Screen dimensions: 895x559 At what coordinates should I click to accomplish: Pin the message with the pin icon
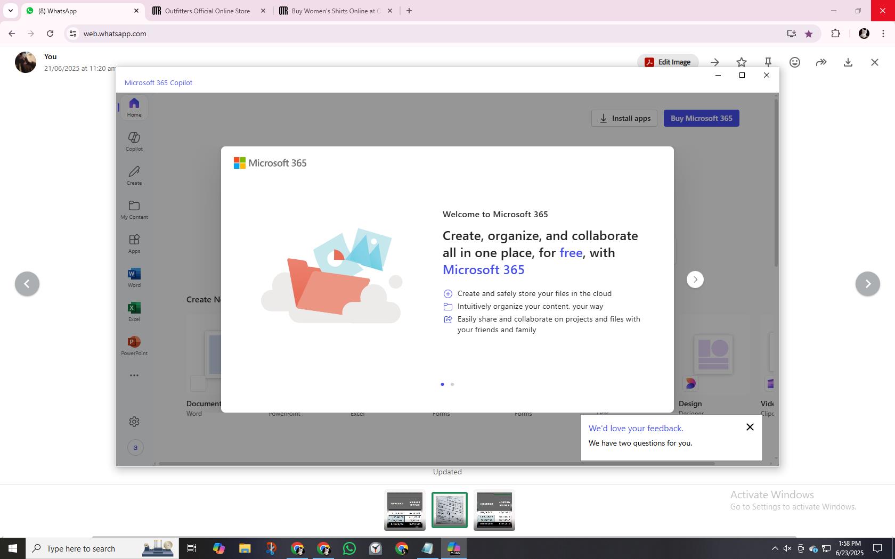pyautogui.click(x=768, y=62)
